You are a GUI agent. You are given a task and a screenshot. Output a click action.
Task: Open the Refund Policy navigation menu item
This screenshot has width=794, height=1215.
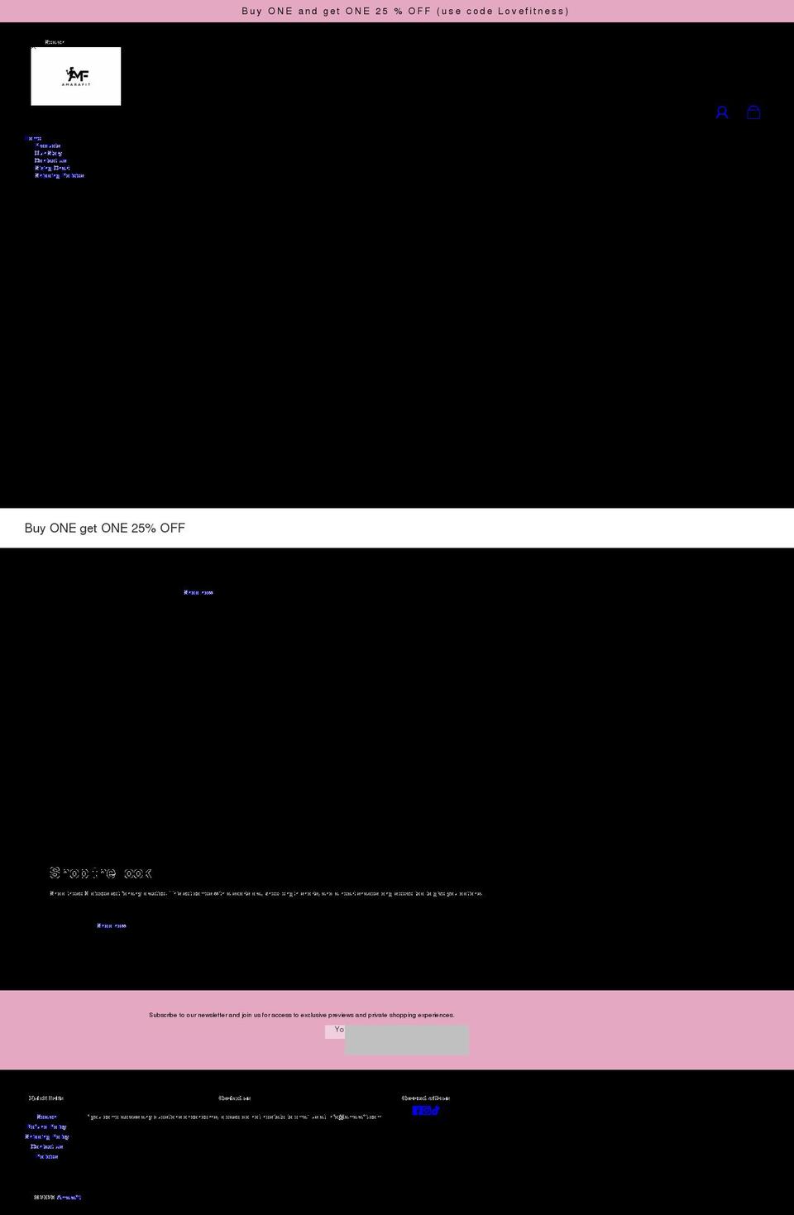pos(58,175)
